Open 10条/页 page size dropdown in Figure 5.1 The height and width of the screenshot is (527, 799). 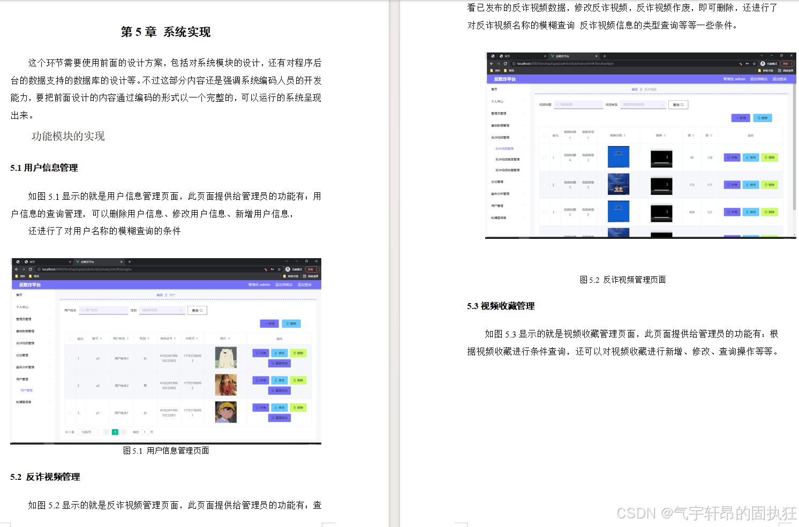click(x=88, y=432)
